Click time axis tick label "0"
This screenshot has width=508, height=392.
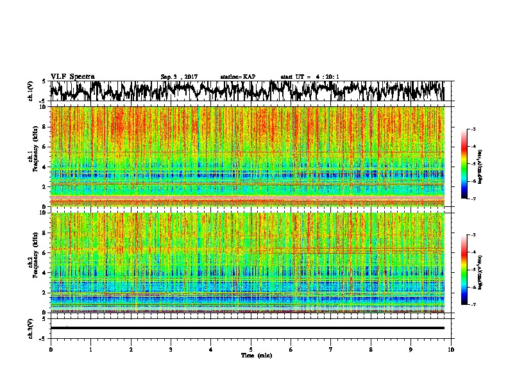tap(51, 350)
